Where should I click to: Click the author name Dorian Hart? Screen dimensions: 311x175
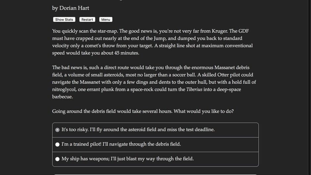74,8
